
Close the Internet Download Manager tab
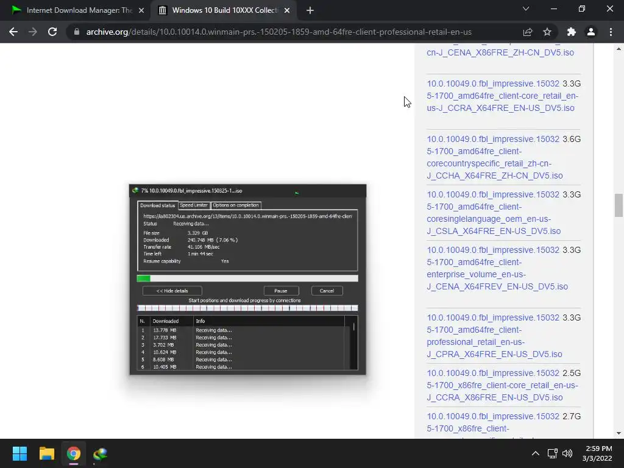[141, 10]
